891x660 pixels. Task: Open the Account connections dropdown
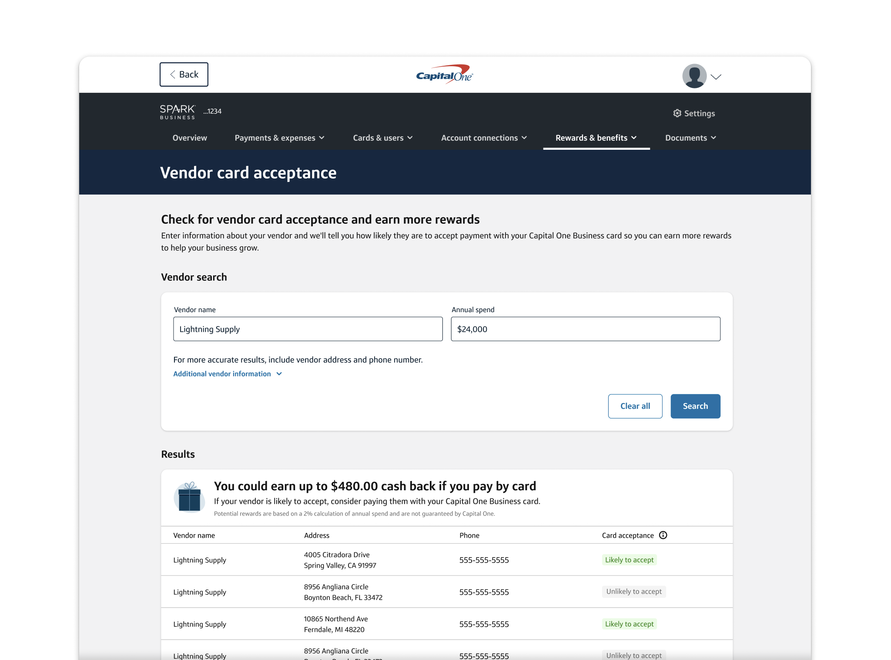484,138
